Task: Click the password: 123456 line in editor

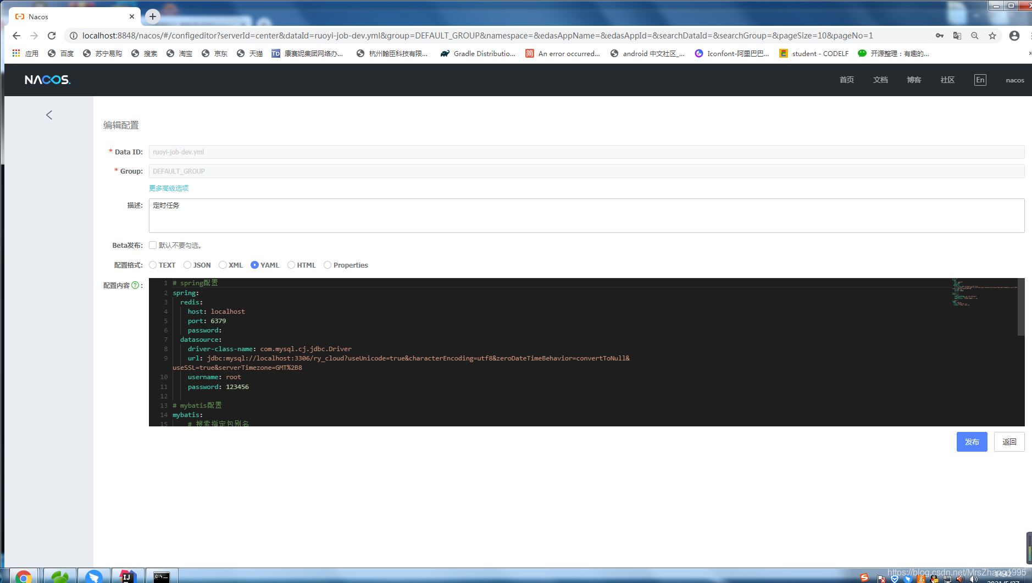Action: (x=218, y=387)
